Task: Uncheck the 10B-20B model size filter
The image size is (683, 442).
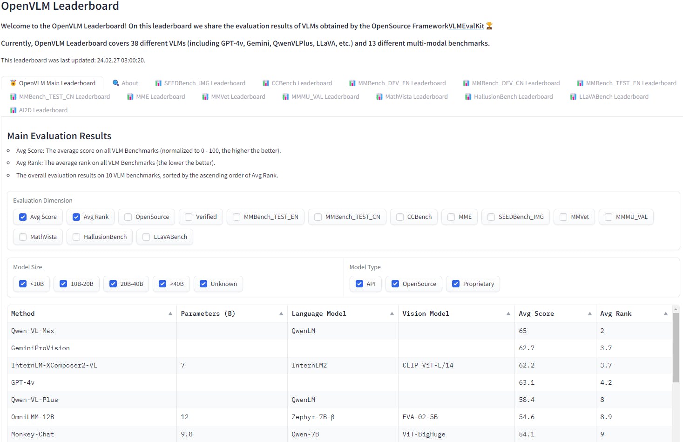Action: tap(63, 284)
